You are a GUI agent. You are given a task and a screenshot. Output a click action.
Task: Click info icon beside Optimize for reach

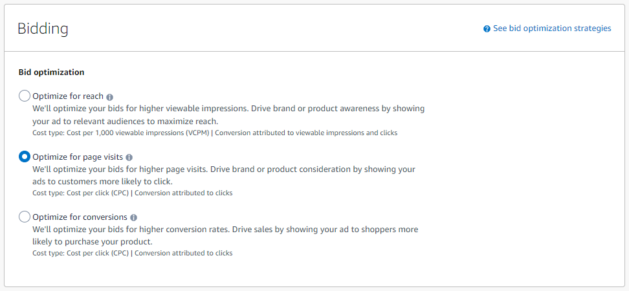(x=110, y=97)
